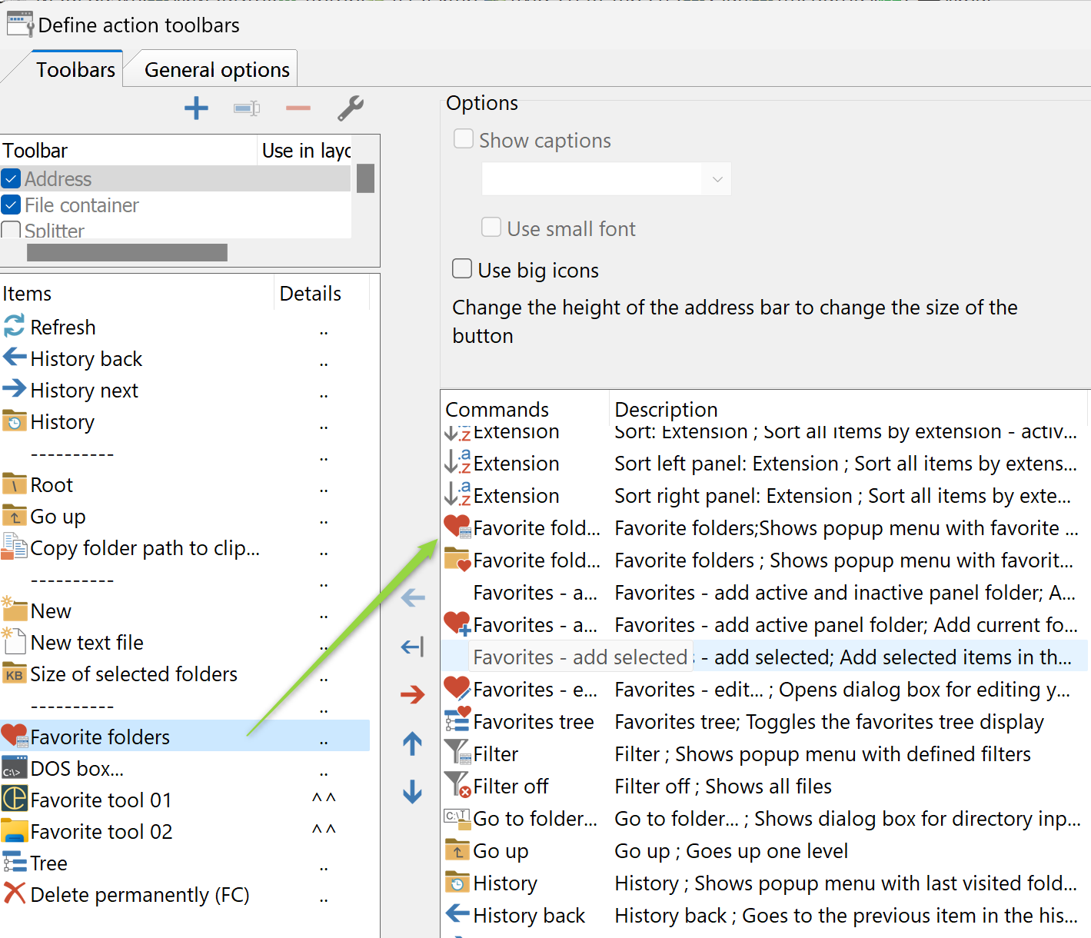Switch to the General options tab

coord(217,70)
